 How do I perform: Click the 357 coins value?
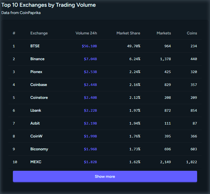194,85
